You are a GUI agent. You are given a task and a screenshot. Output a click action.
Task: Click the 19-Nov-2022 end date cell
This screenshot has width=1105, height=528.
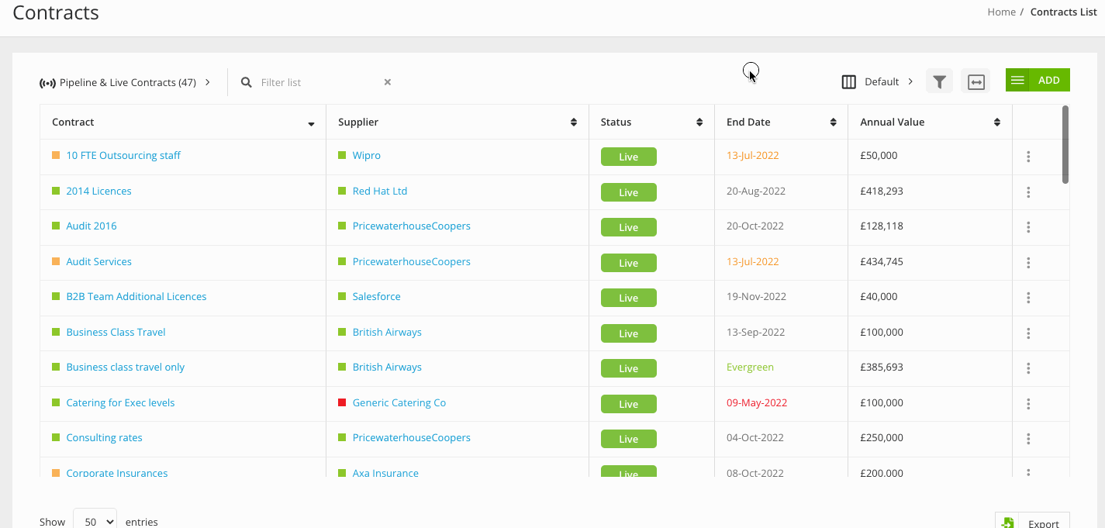point(756,296)
